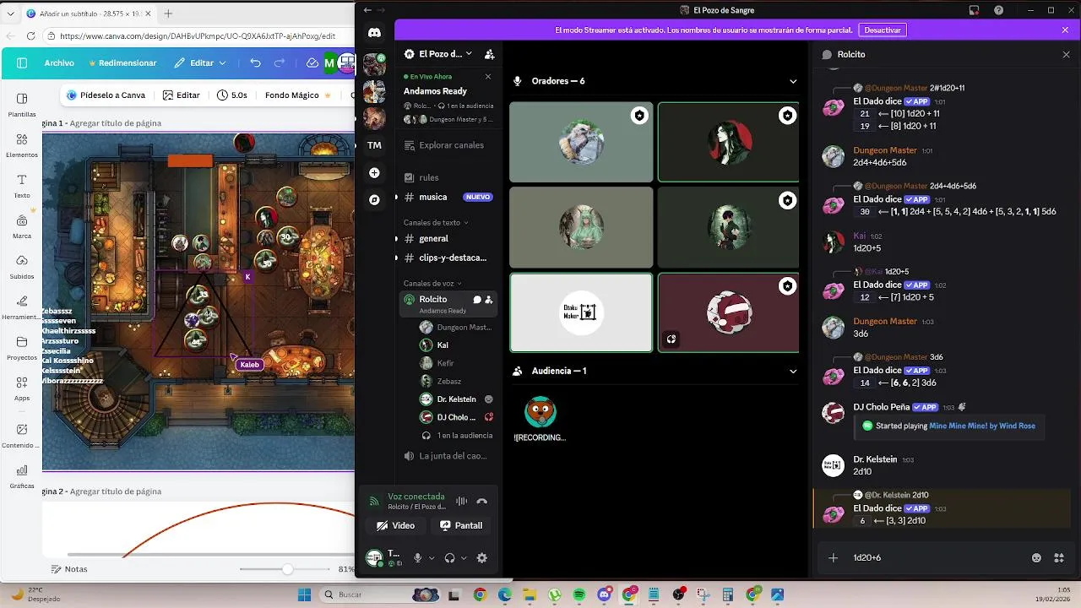Open Apps panel in Canva sidebar
The width and height of the screenshot is (1081, 608).
point(22,388)
